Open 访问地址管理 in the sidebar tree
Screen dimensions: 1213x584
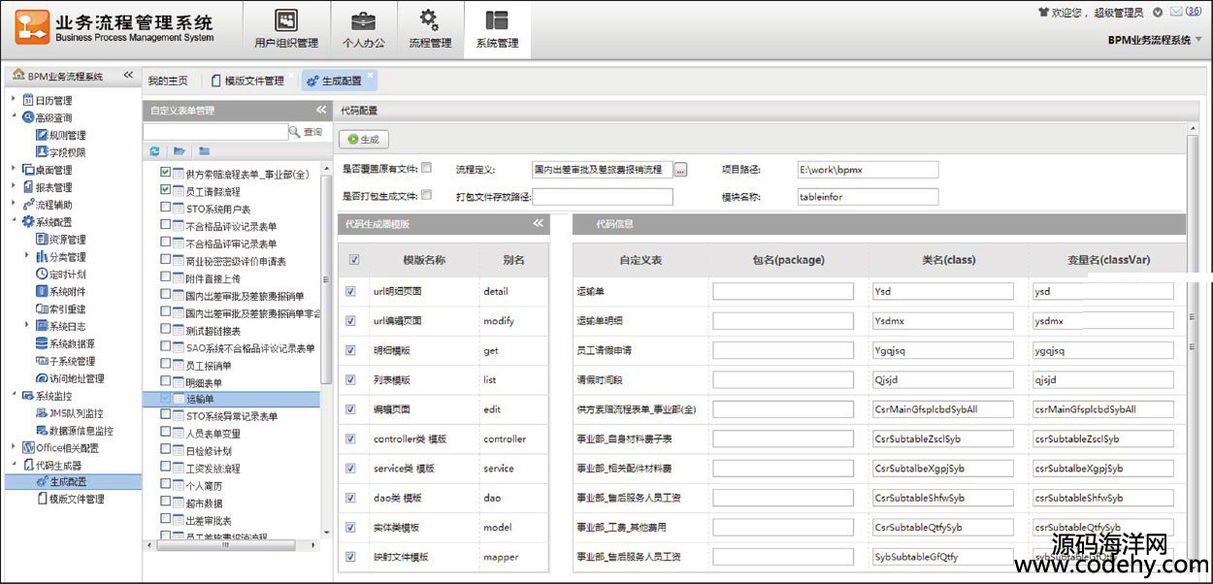pos(70,379)
